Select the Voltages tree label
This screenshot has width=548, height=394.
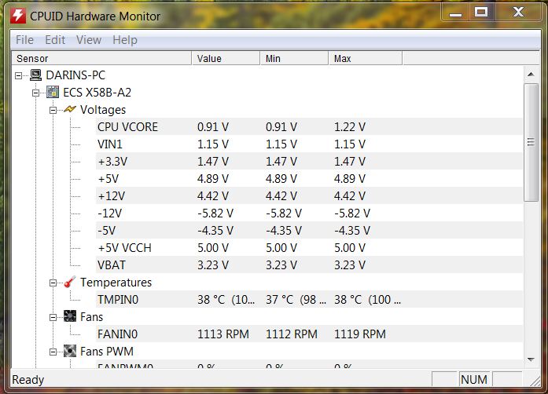click(x=103, y=110)
